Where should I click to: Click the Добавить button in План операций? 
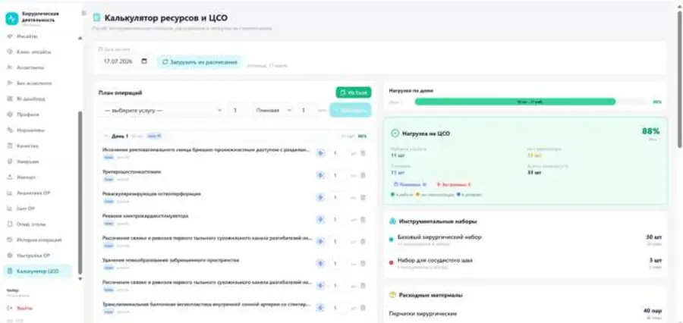[351, 111]
